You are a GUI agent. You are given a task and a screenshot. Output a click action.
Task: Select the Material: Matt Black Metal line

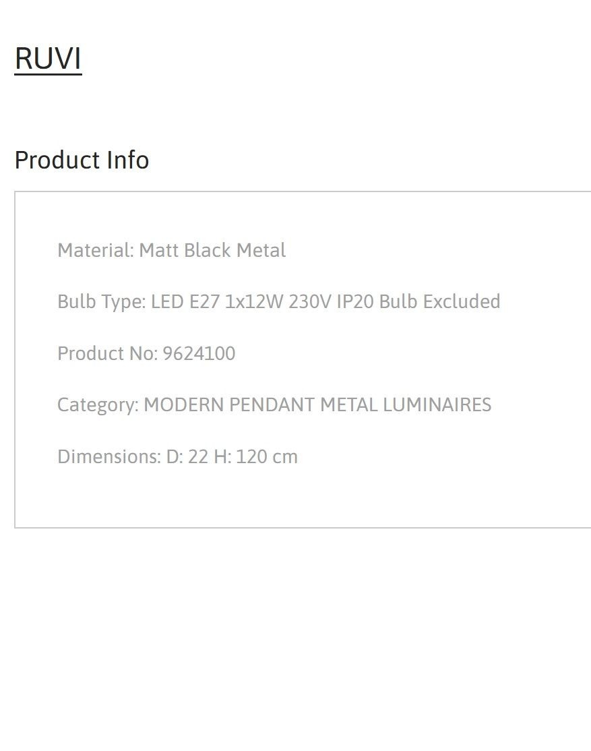point(171,251)
